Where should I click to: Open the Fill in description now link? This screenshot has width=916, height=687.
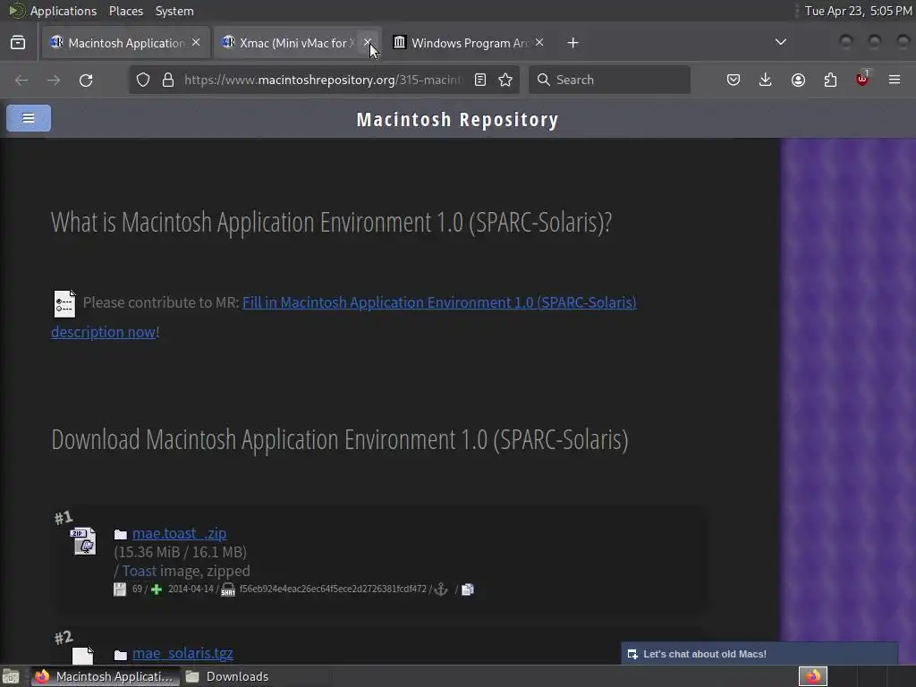(343, 317)
